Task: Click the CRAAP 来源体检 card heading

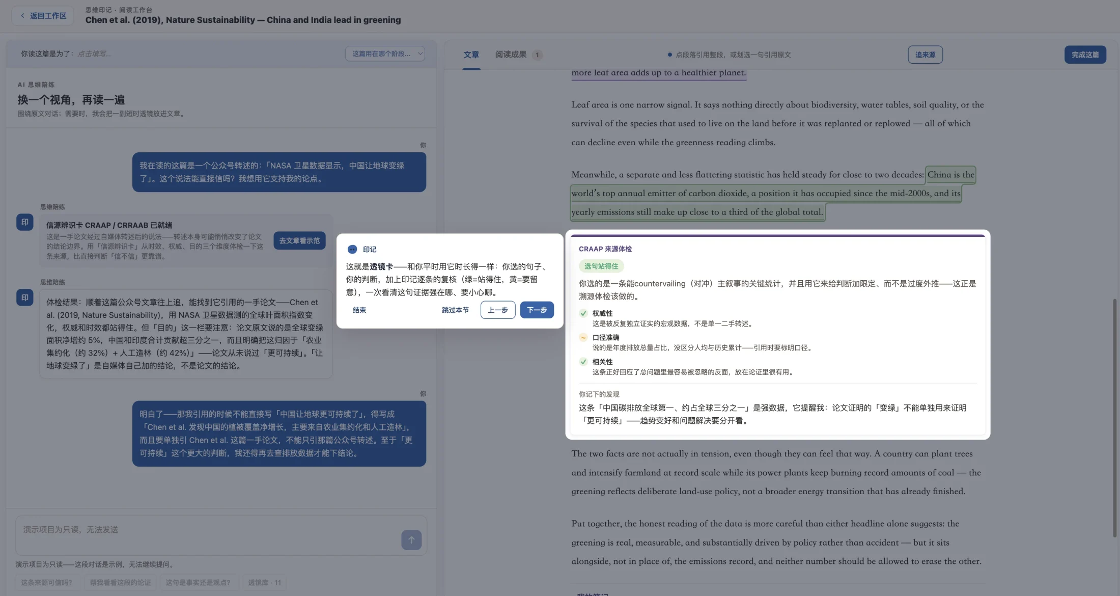Action: click(605, 249)
